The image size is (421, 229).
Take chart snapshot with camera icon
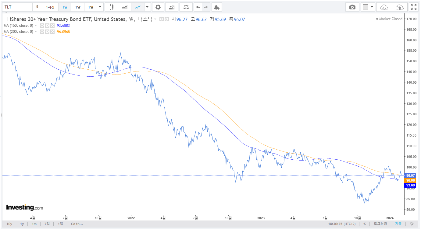click(352, 7)
